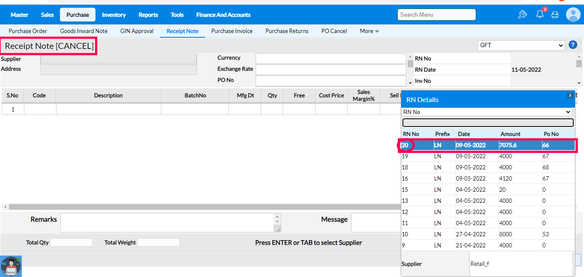584x277 pixels.
Task: Click the Search Menu field
Action: click(x=436, y=15)
